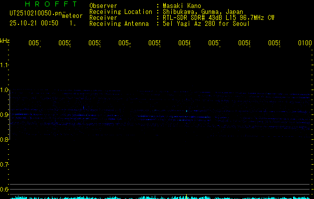Click the 0059 time axis label
This screenshot has width=314, height=199.
pos(275,43)
